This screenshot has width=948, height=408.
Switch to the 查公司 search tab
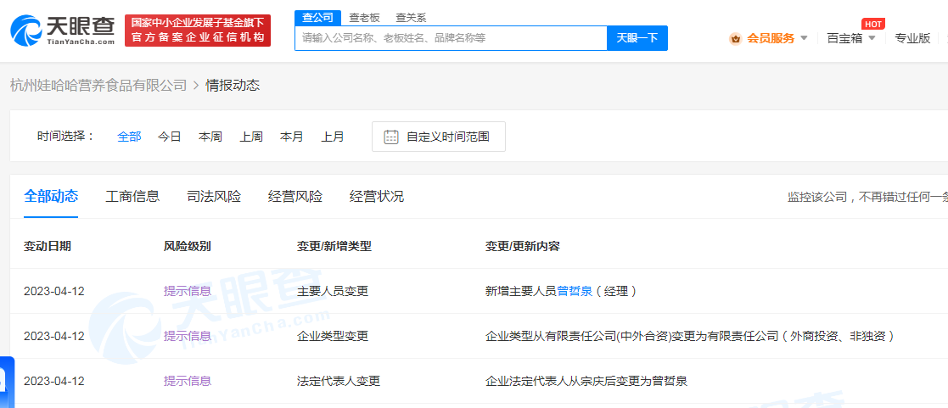tap(317, 18)
